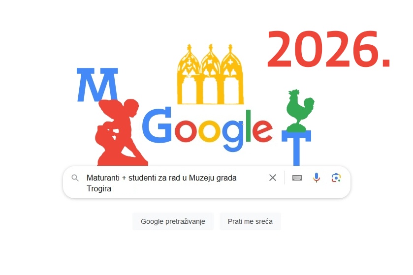Click the green letter l in Google logo

248,126
